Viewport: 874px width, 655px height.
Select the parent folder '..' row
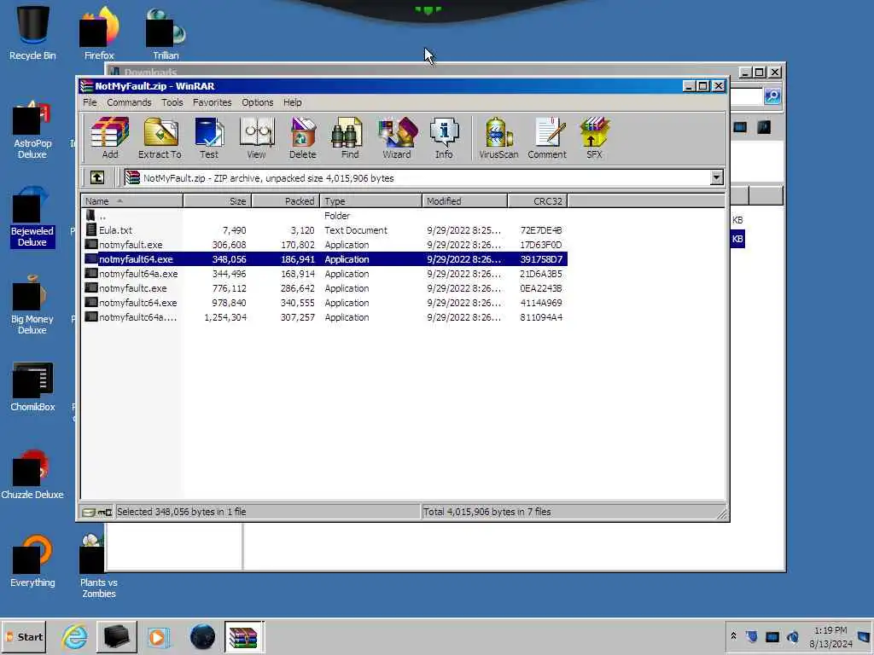324,216
